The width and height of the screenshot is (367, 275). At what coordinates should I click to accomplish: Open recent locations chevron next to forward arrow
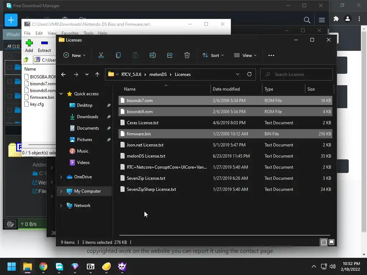[87, 74]
